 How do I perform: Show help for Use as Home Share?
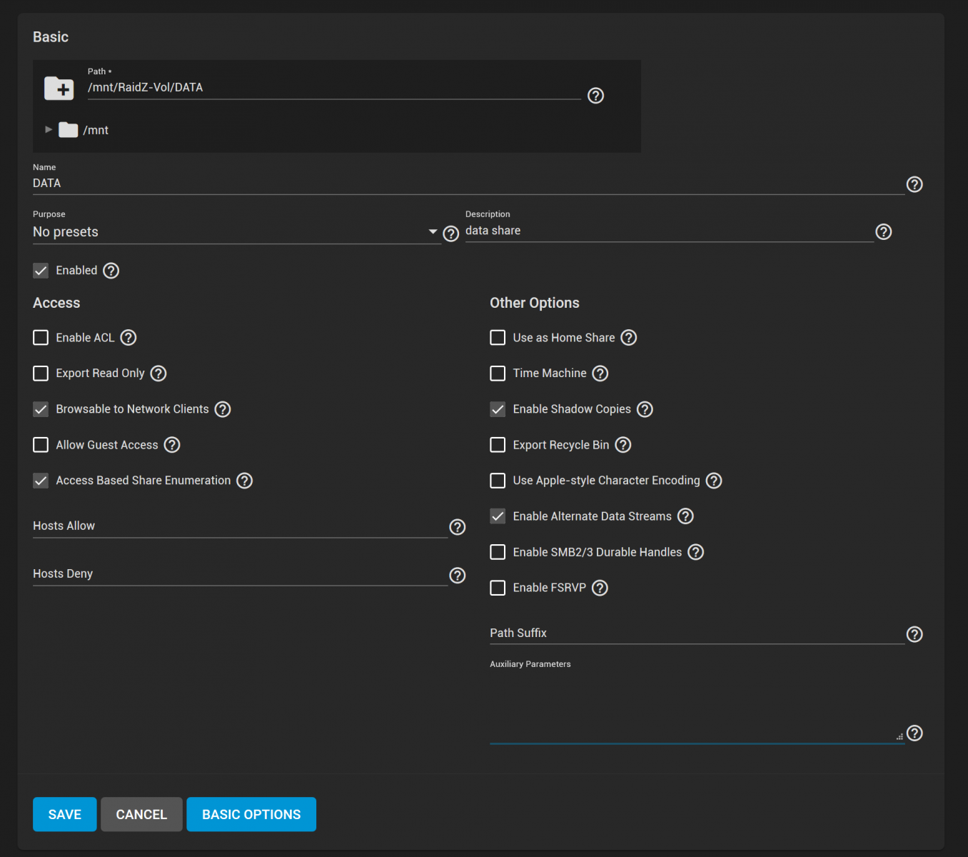pos(628,338)
